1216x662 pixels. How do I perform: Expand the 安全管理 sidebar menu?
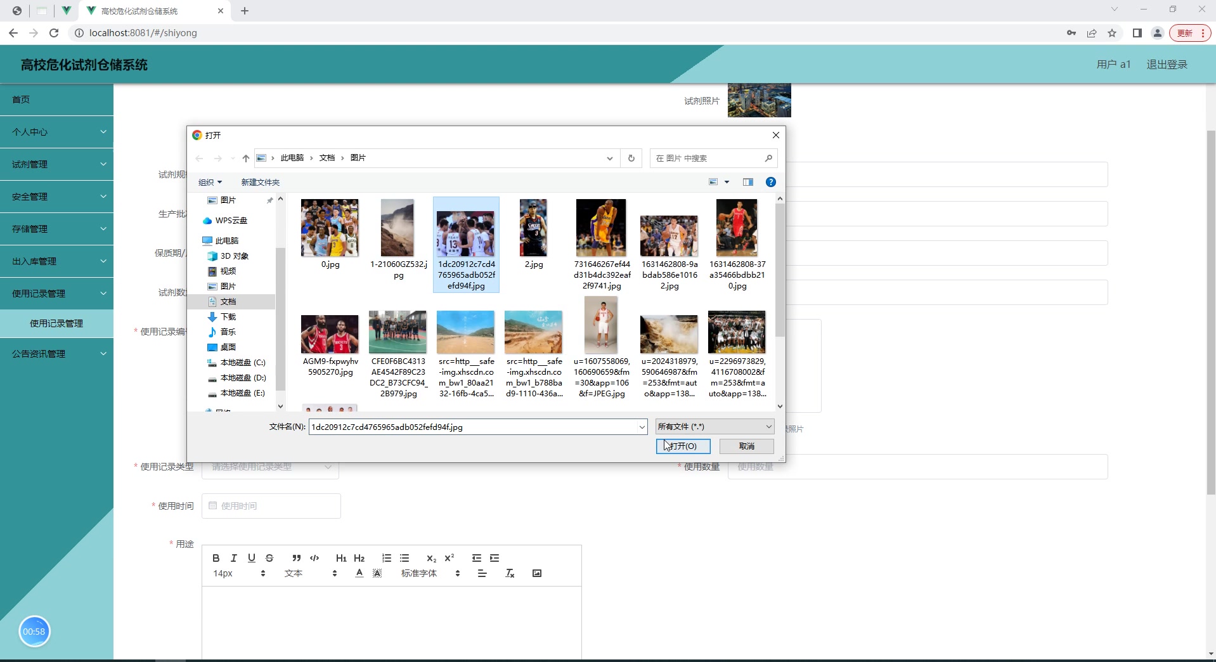coord(56,197)
